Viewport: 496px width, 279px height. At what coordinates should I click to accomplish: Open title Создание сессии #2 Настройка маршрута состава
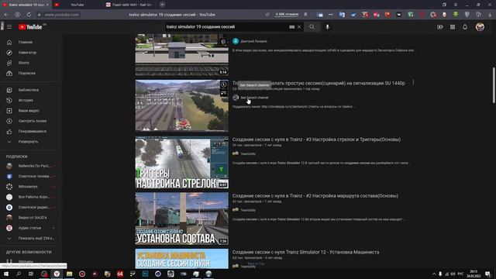(315, 196)
